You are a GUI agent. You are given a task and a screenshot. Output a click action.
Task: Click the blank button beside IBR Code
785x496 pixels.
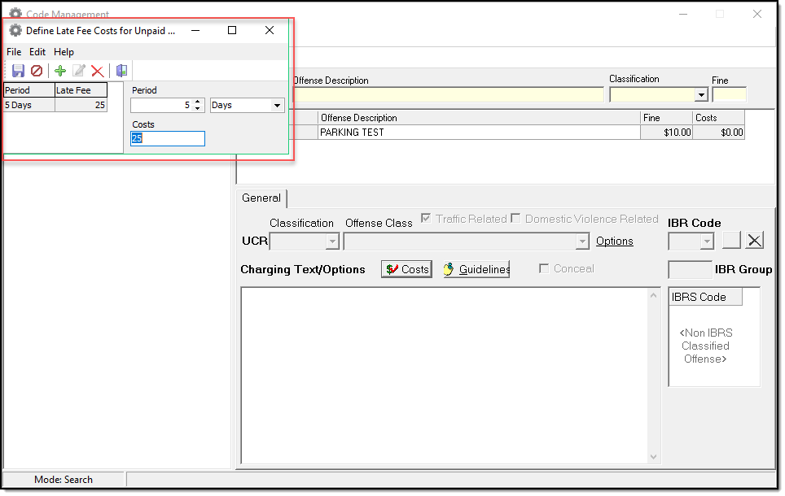coord(731,240)
